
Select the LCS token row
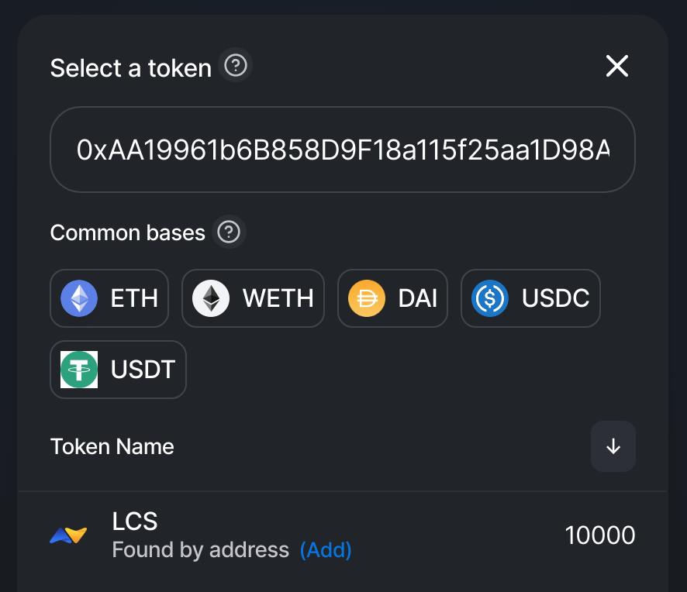(x=343, y=535)
